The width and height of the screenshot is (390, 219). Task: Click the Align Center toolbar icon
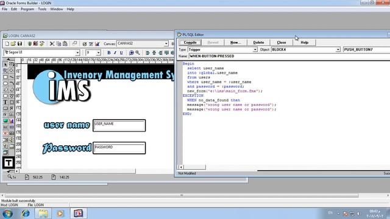[154, 53]
